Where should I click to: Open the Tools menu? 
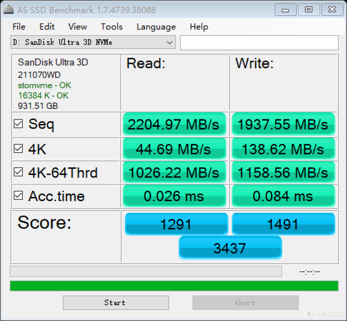[x=111, y=27]
